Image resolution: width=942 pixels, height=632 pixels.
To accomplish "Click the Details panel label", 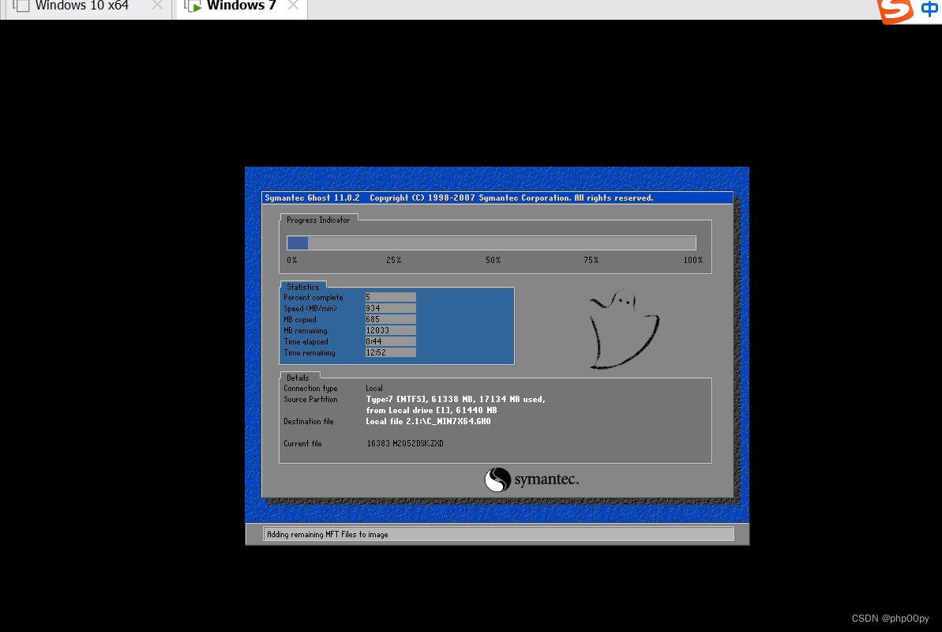I will click(298, 378).
